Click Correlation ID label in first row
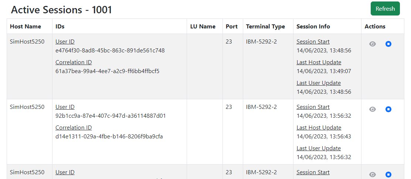This screenshot has height=179, width=411. point(74,62)
